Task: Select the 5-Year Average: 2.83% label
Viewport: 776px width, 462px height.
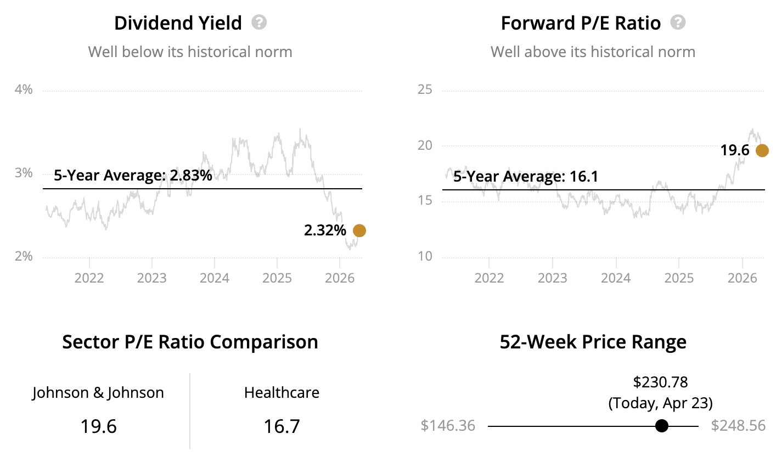Action: tap(133, 176)
